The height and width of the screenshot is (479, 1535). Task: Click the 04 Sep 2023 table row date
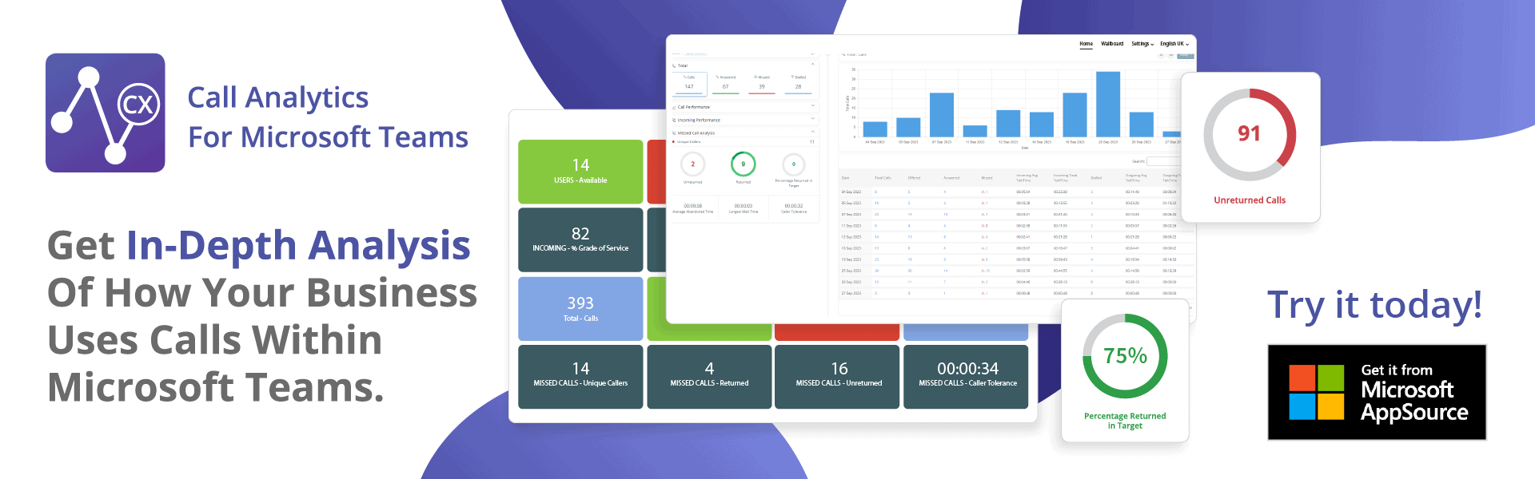[851, 192]
